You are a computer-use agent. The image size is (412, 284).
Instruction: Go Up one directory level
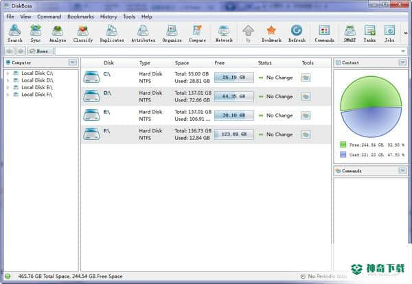point(248,34)
